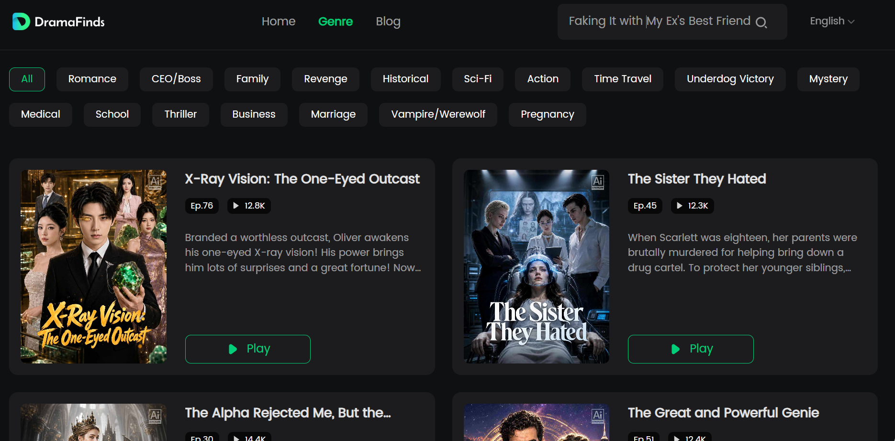Filter by Medical genre
Image resolution: width=895 pixels, height=441 pixels.
(x=41, y=115)
